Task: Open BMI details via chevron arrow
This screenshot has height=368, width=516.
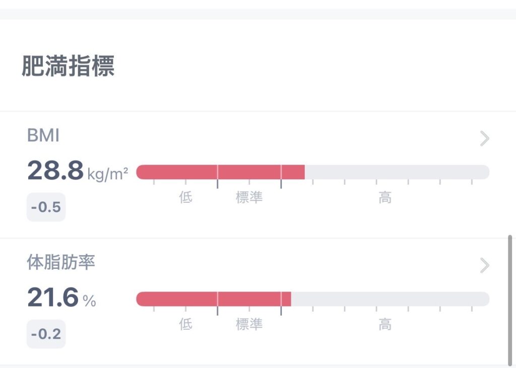Action: coord(484,138)
